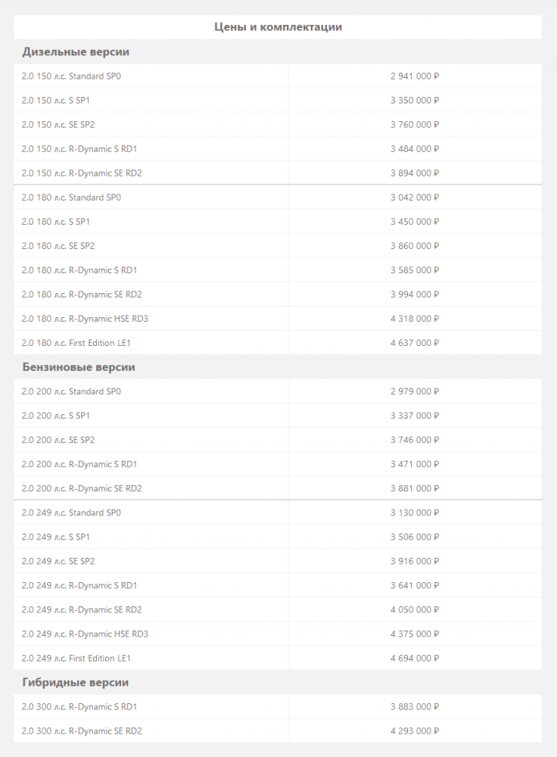Click the 2.0 150 л.с. R-Dynamic SE RD2 trim
The width and height of the screenshot is (557, 757).
[x=82, y=173]
